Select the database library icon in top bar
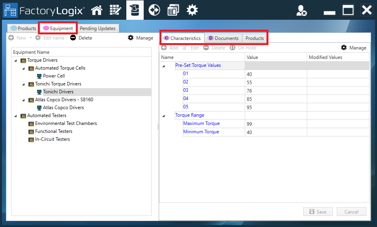The image size is (377, 227). (135, 10)
